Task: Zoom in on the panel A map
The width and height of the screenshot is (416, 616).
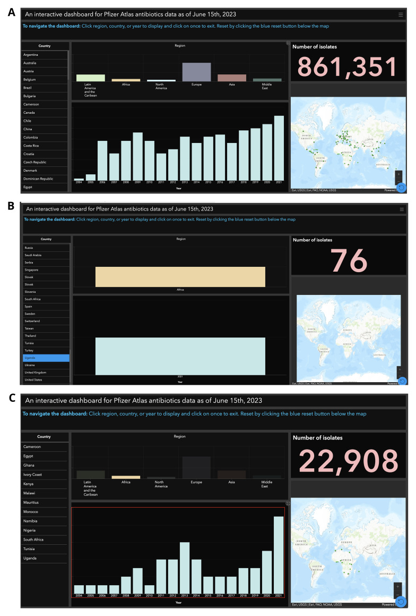Action: [398, 174]
